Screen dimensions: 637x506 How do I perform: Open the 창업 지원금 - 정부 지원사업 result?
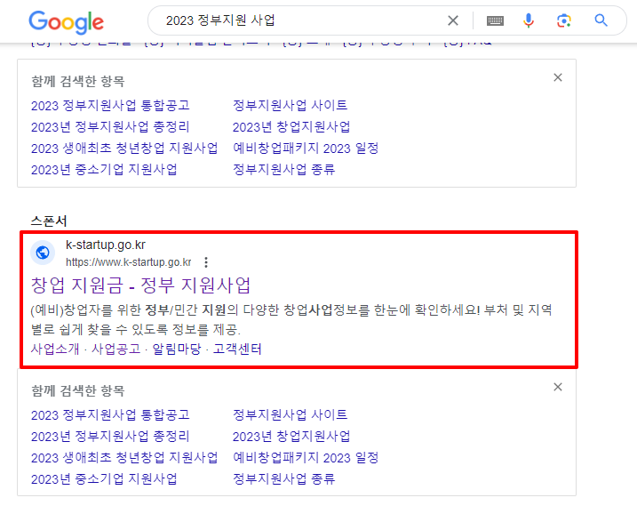(141, 285)
